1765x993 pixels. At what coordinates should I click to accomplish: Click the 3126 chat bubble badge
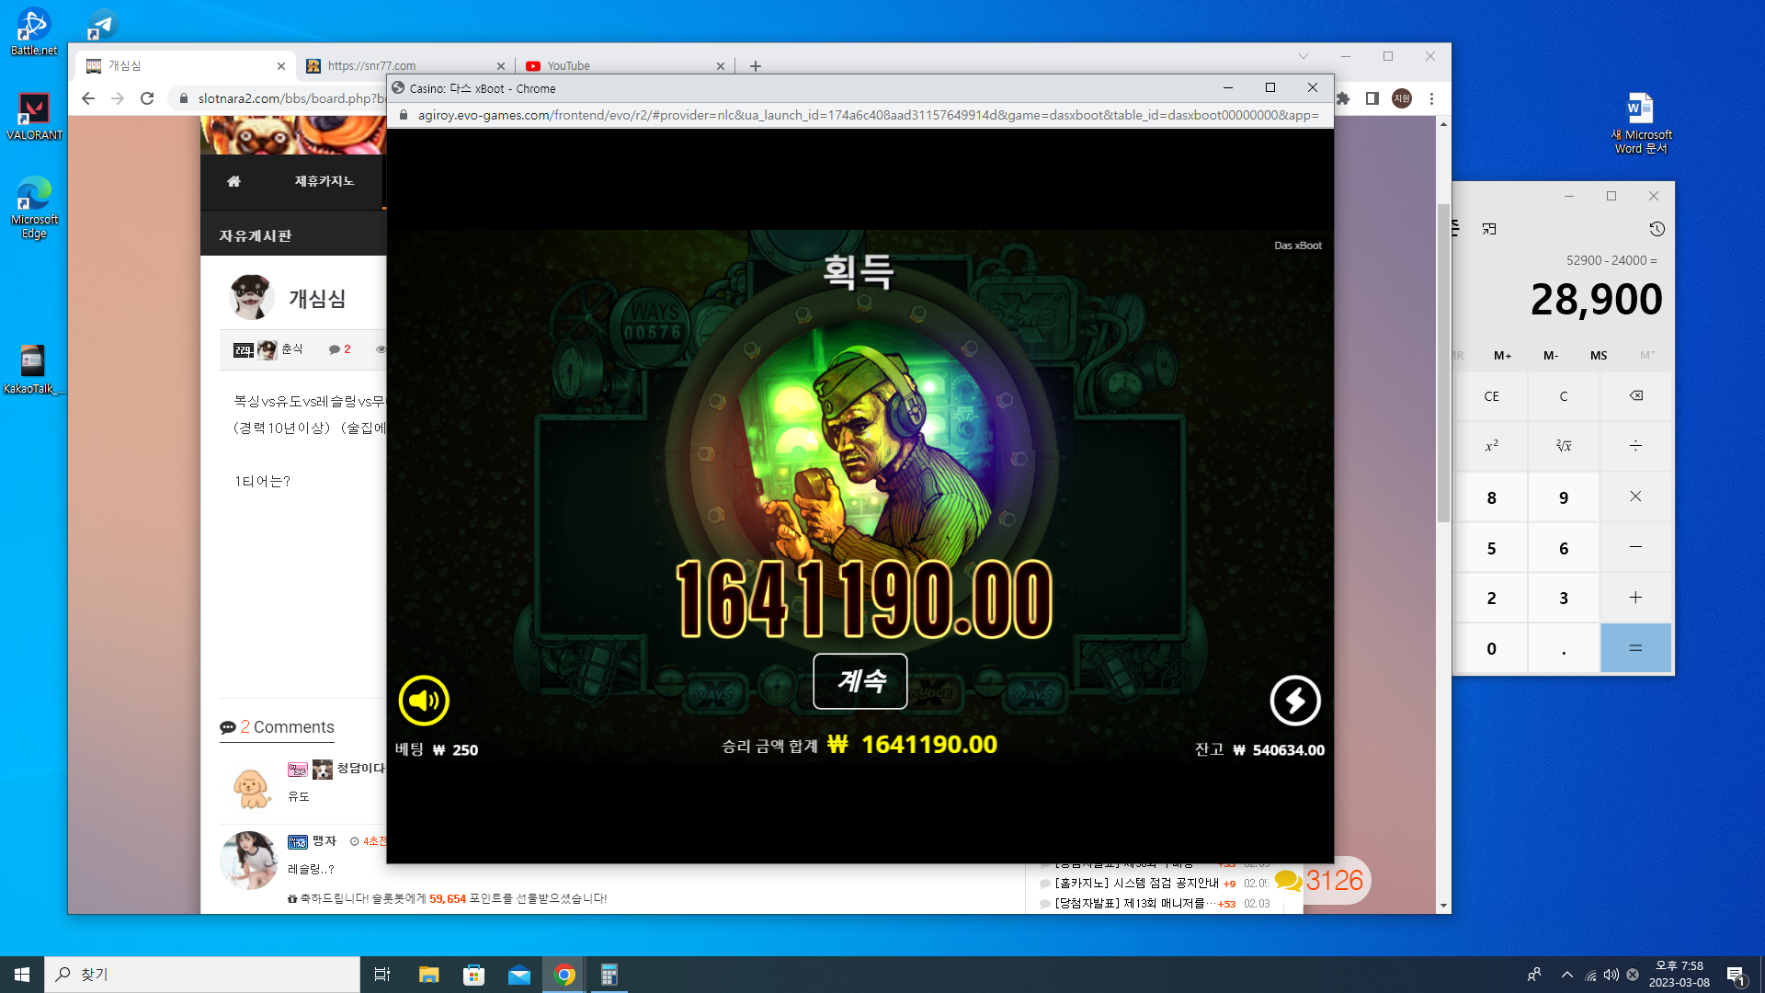(1320, 881)
